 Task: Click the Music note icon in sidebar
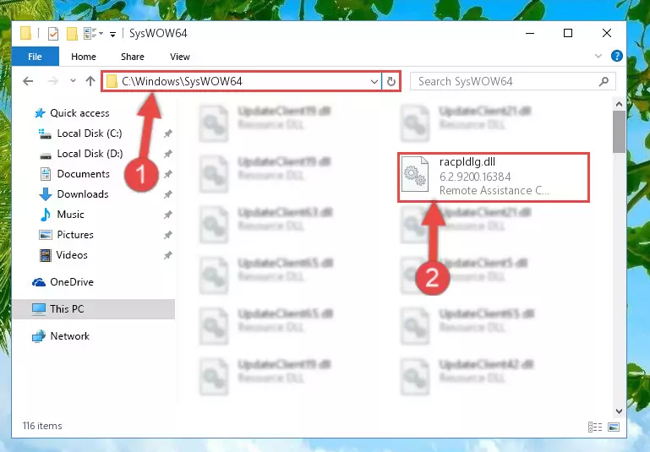45,215
